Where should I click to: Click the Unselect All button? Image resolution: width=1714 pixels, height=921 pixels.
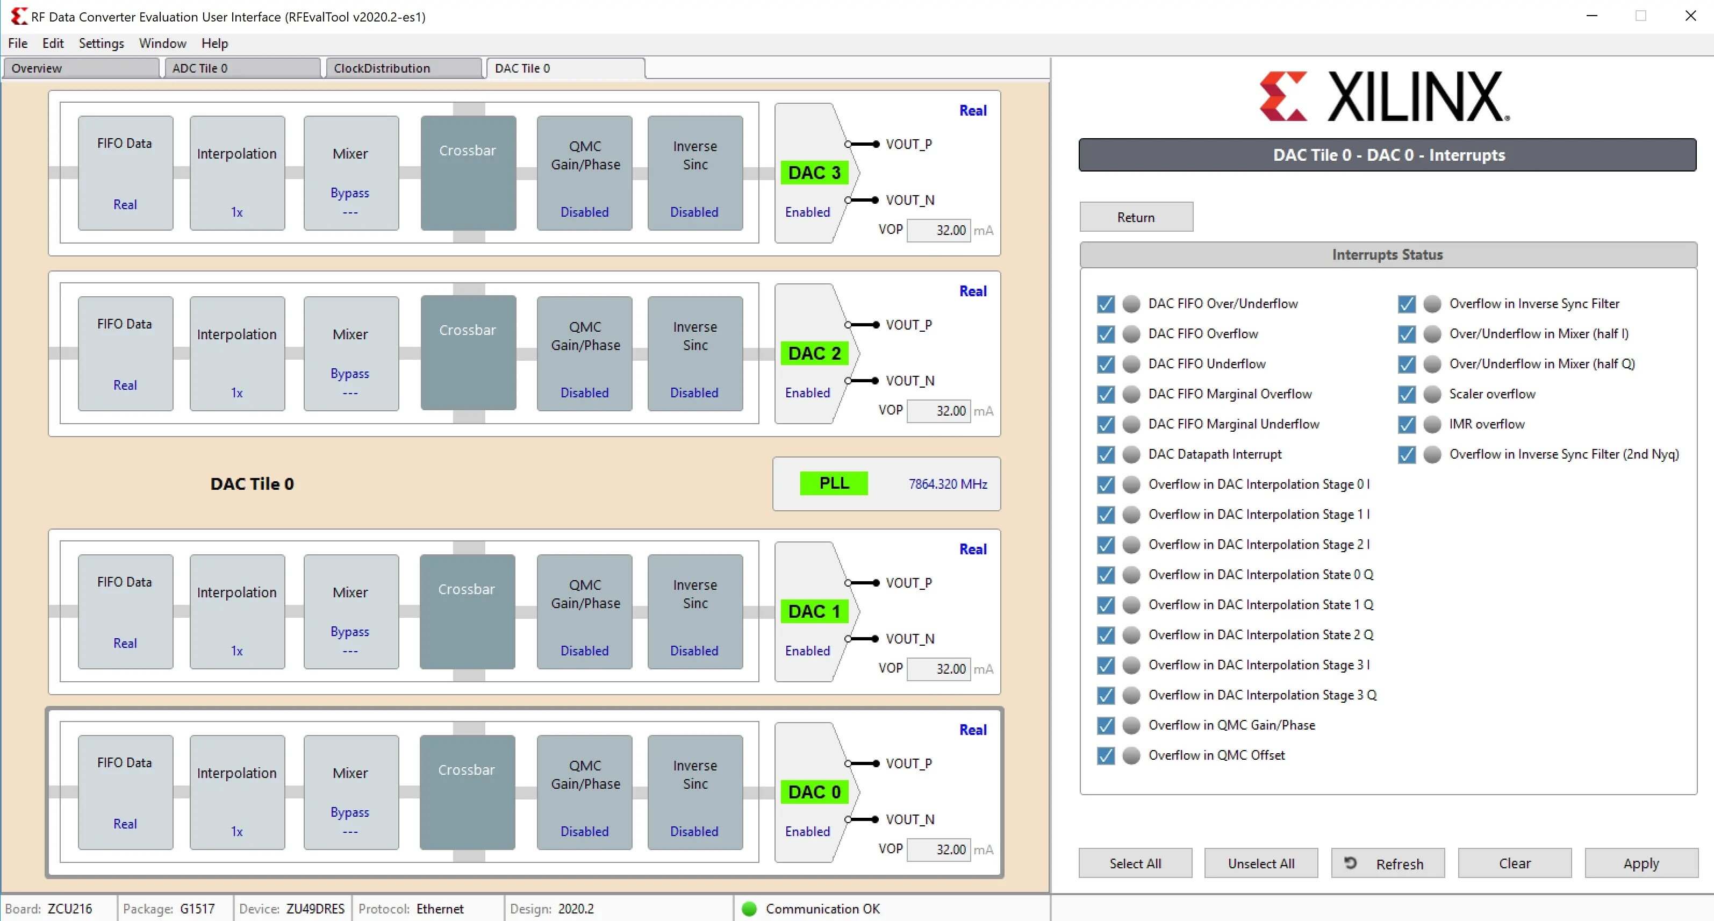[1260, 863]
